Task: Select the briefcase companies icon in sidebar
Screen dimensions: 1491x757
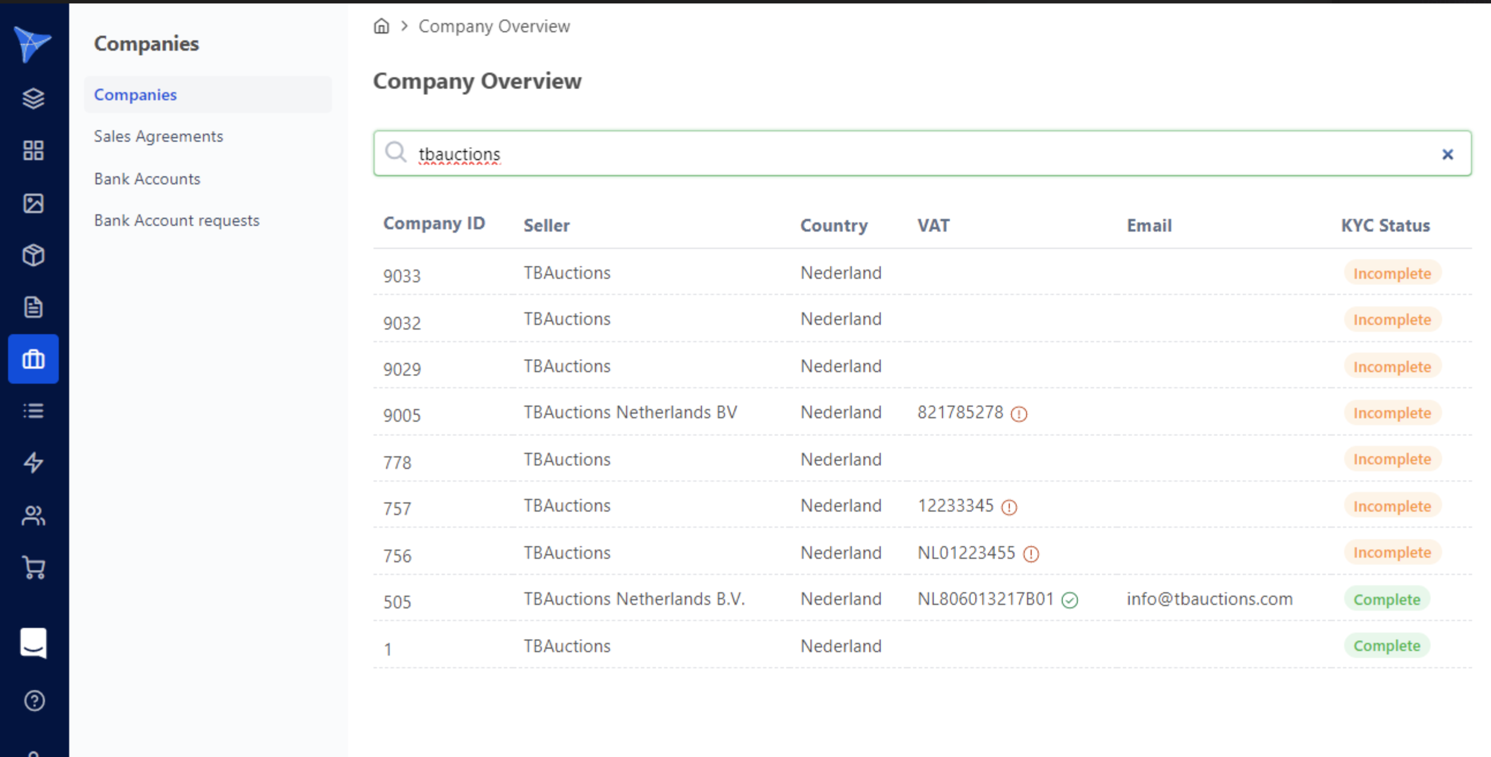Action: pos(33,358)
